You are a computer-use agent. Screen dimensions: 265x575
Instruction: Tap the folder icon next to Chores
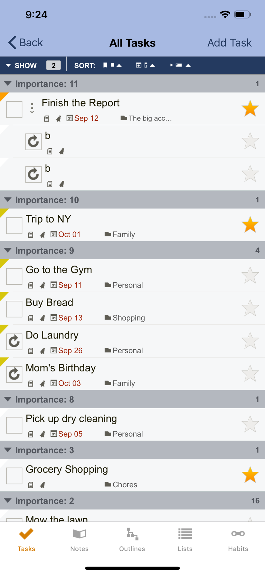click(108, 484)
